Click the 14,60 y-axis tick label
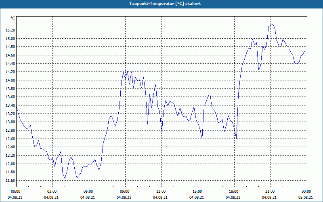The height and width of the screenshot is (202, 323). pos(11,55)
